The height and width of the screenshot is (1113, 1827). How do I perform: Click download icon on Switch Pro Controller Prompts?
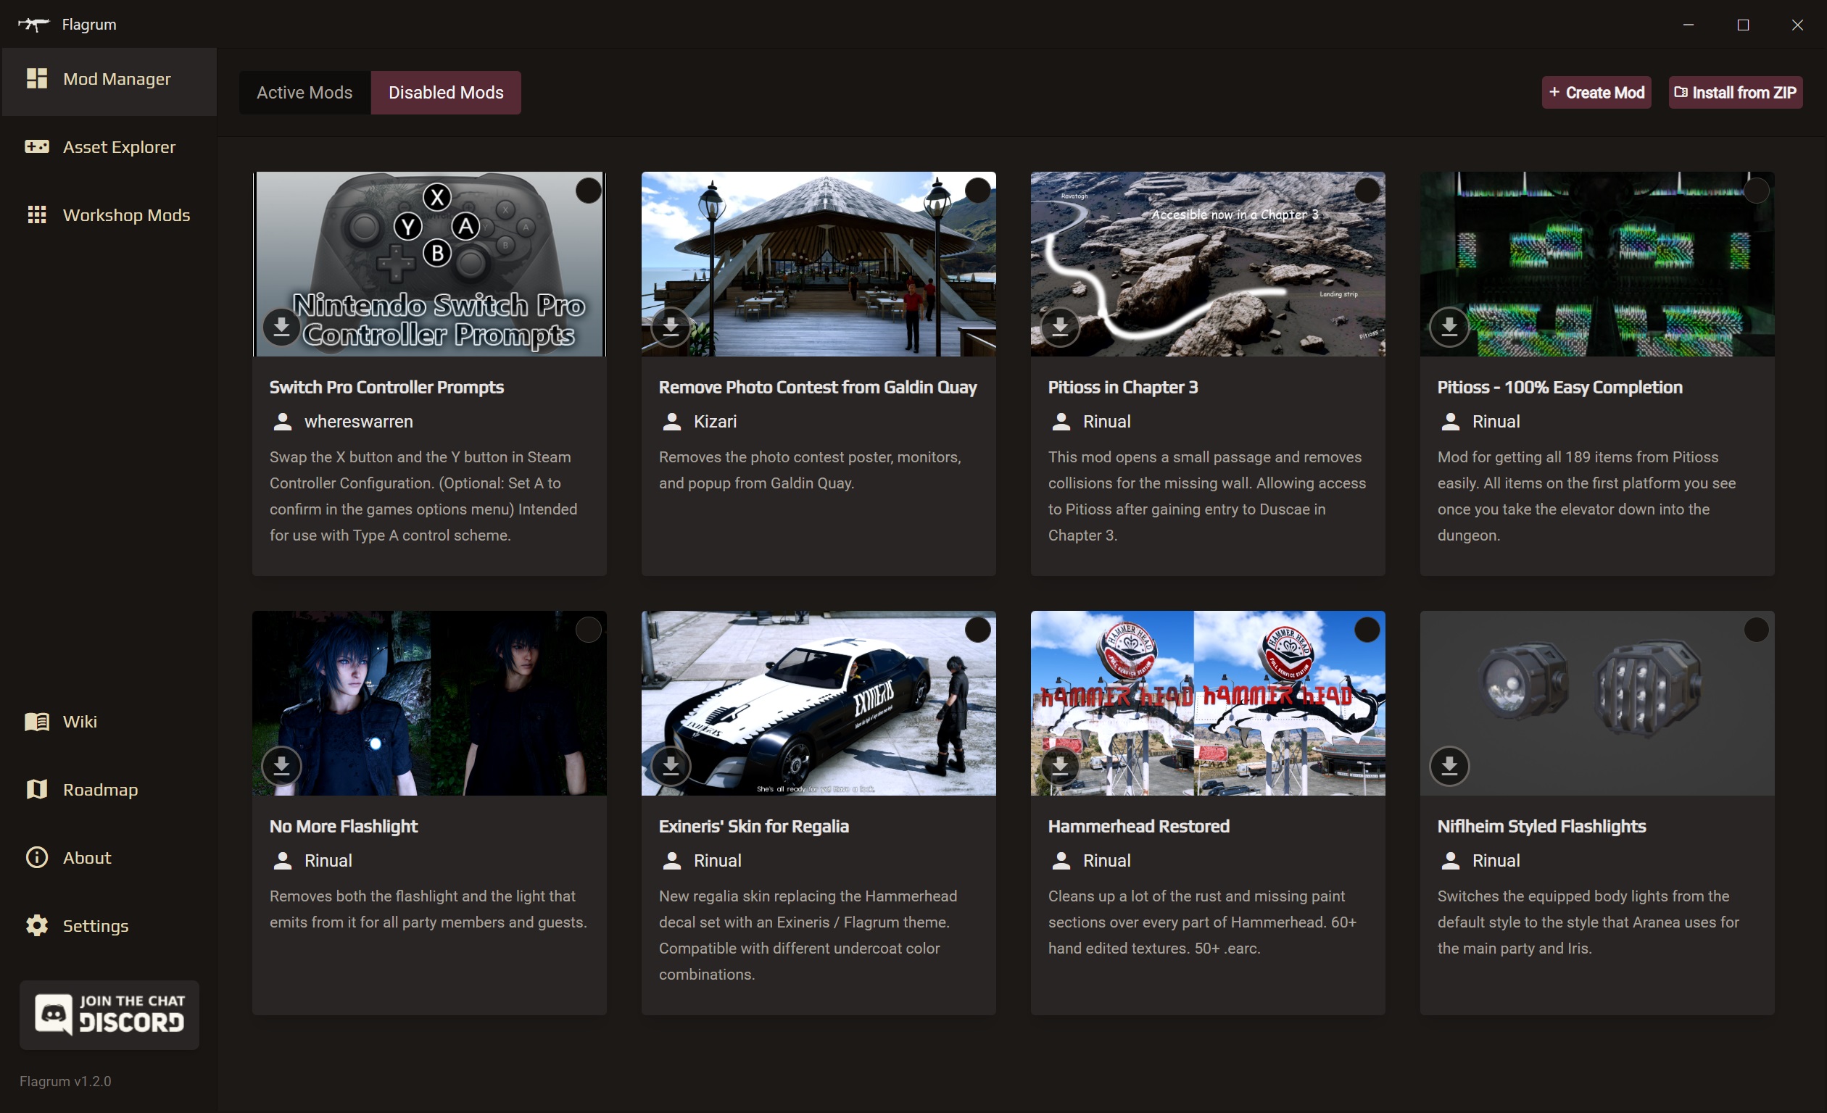click(281, 326)
